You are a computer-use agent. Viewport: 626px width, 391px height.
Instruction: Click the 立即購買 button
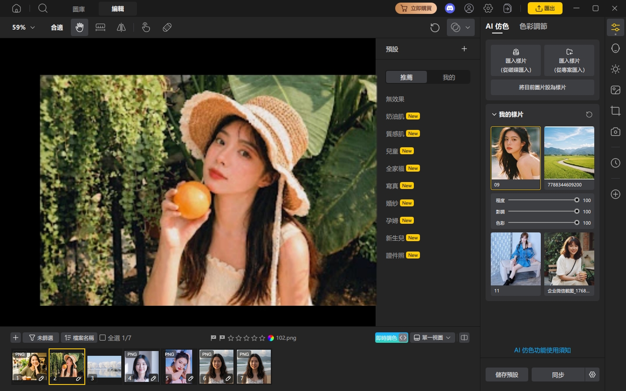pyautogui.click(x=416, y=8)
